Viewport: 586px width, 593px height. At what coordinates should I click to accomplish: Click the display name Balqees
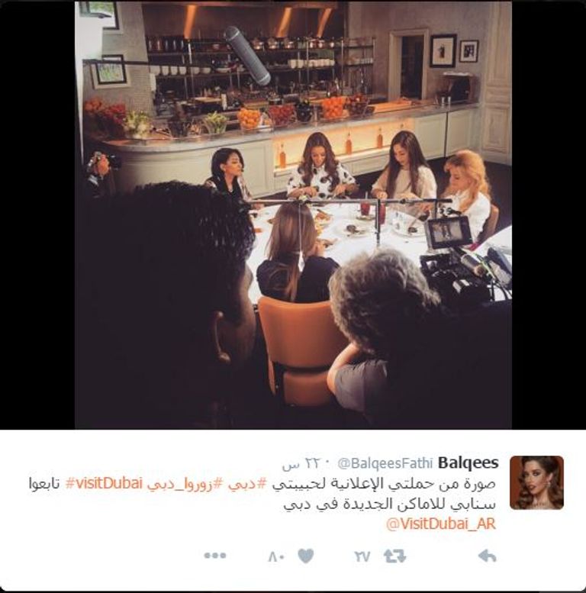point(468,462)
